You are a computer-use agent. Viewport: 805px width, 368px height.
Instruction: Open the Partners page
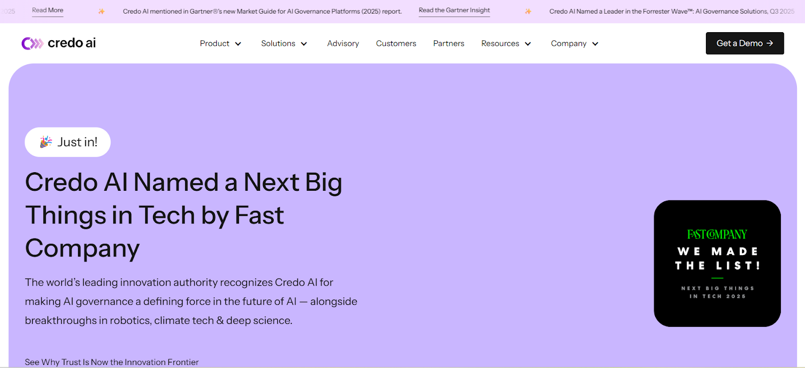pyautogui.click(x=449, y=44)
